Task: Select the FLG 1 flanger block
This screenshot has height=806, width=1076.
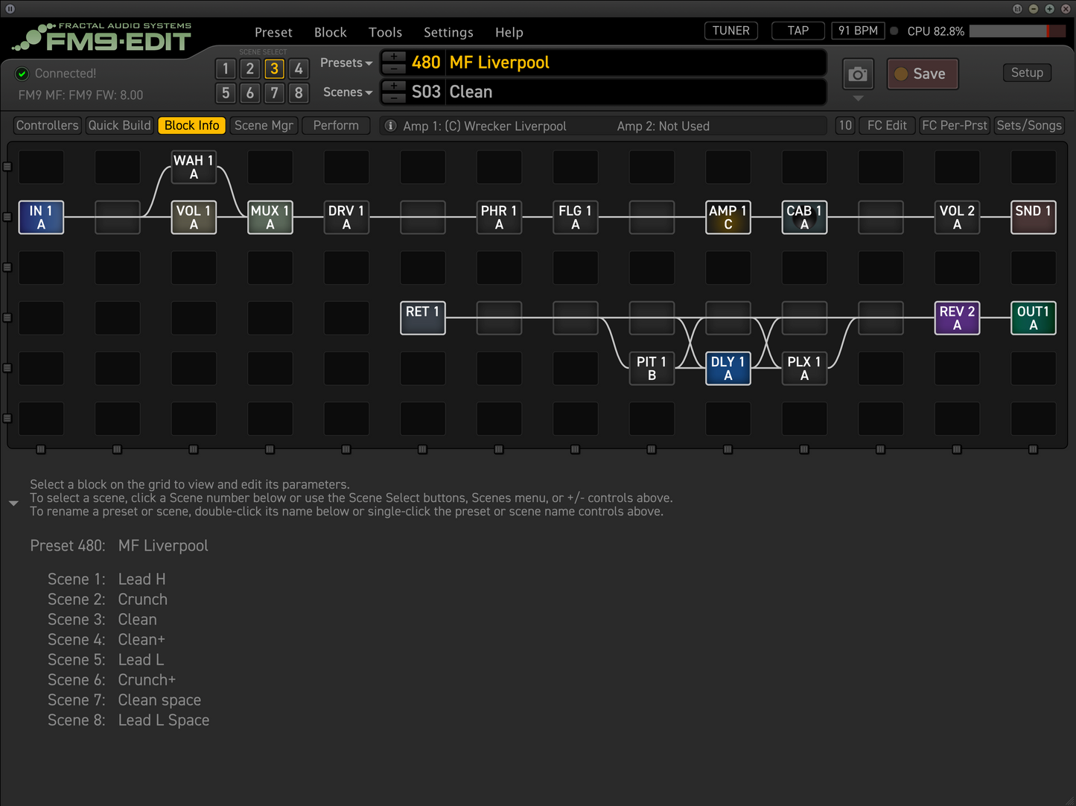Action: pyautogui.click(x=576, y=218)
